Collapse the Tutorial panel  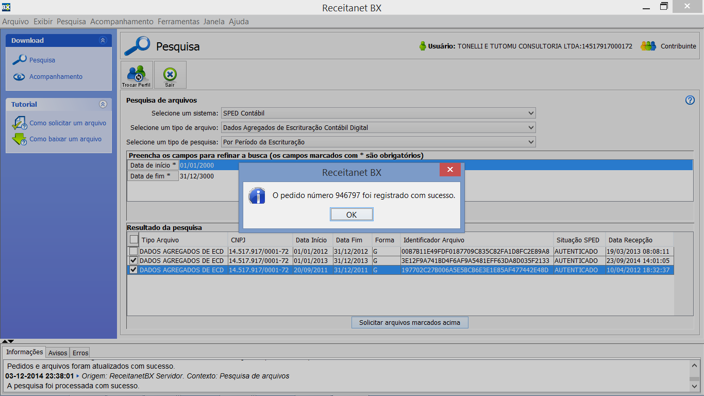[103, 104]
